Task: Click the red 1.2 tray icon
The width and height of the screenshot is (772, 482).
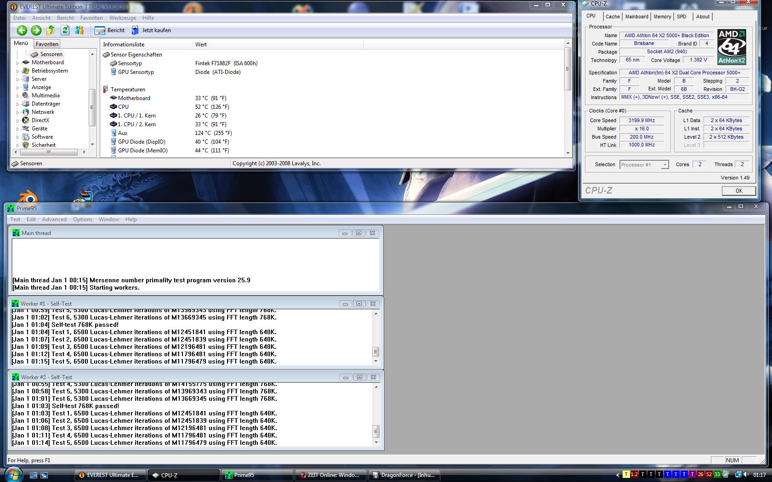Action: point(634,475)
